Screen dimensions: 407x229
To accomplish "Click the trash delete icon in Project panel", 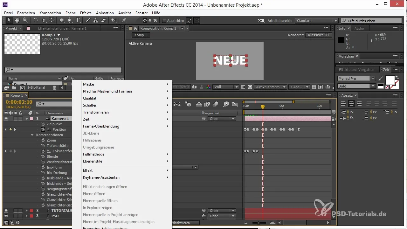I will click(55, 88).
